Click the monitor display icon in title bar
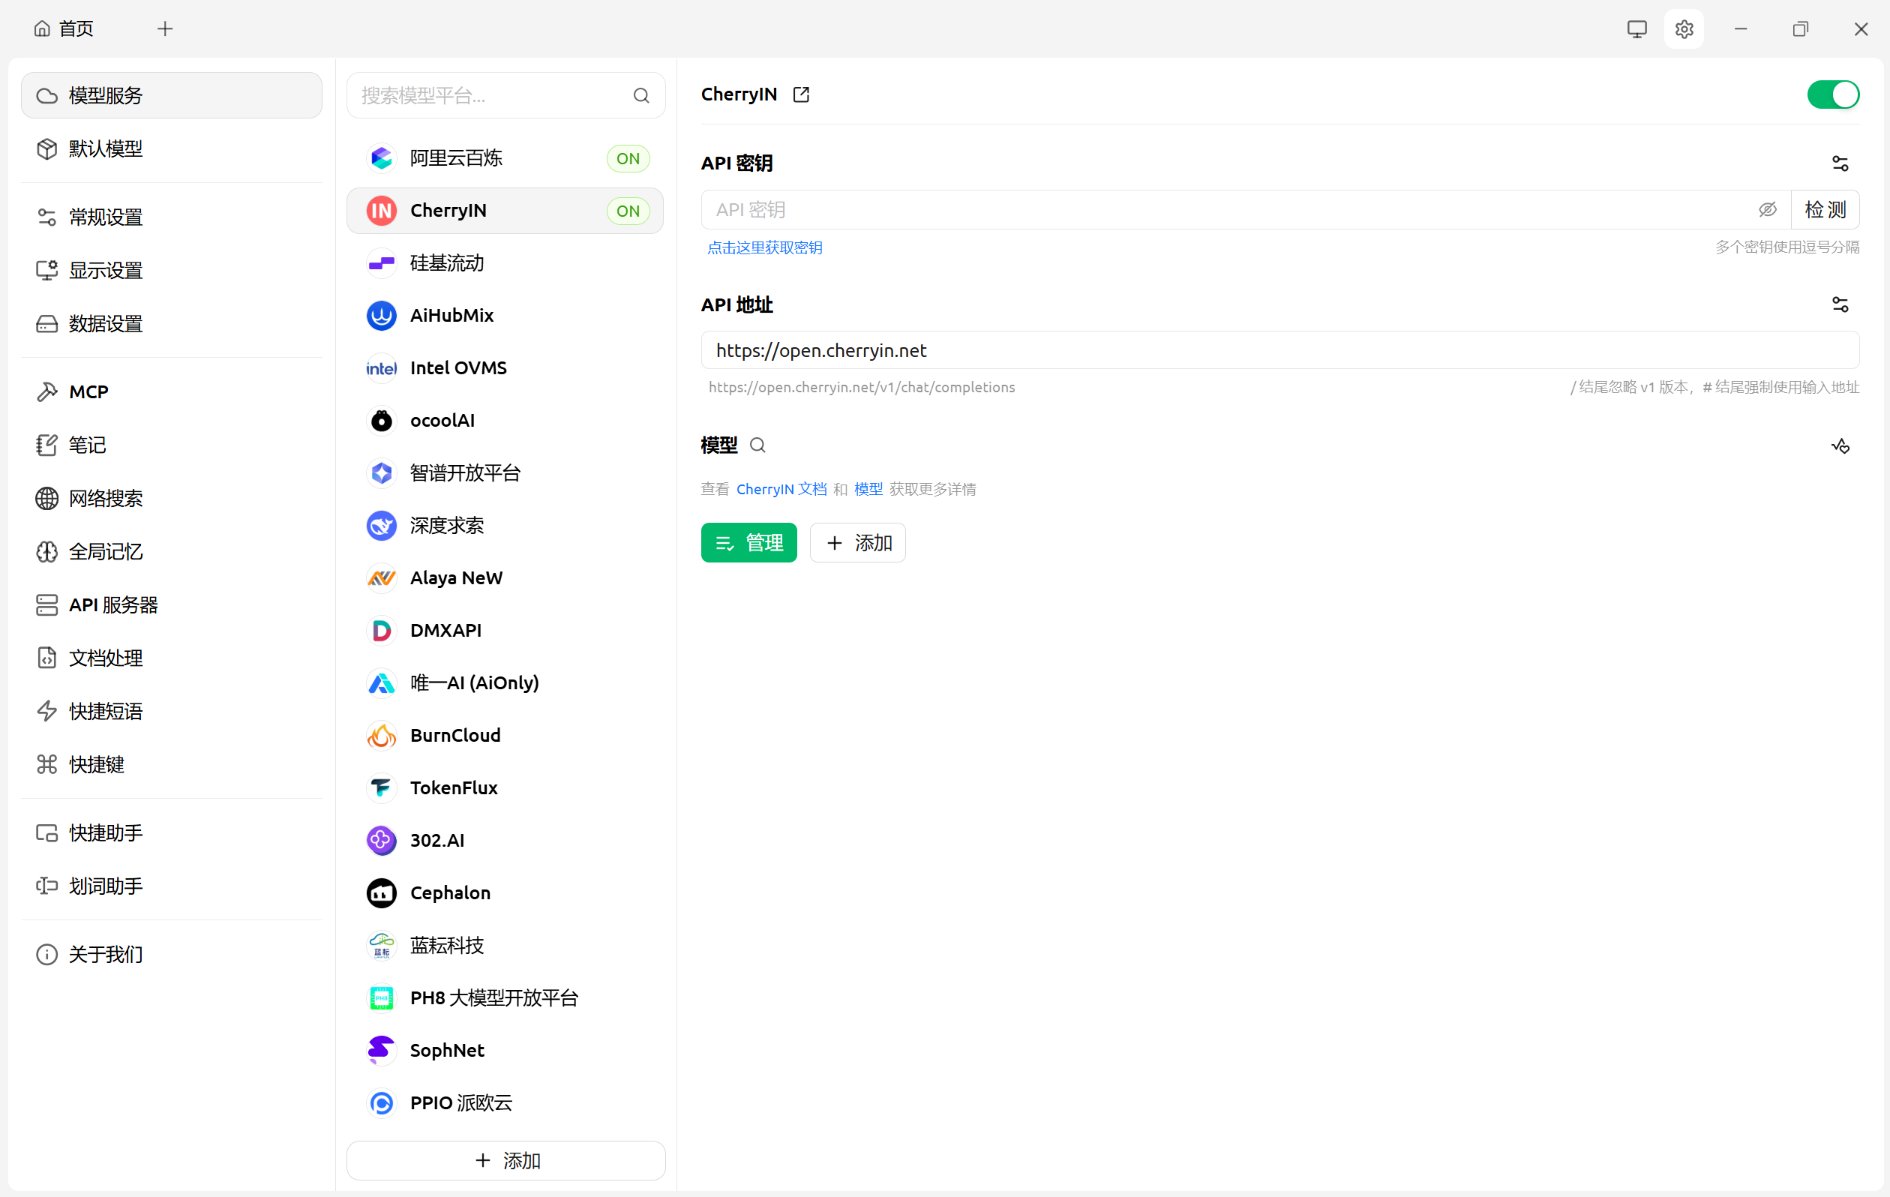Screen dimensions: 1890x1197 [x=1636, y=29]
